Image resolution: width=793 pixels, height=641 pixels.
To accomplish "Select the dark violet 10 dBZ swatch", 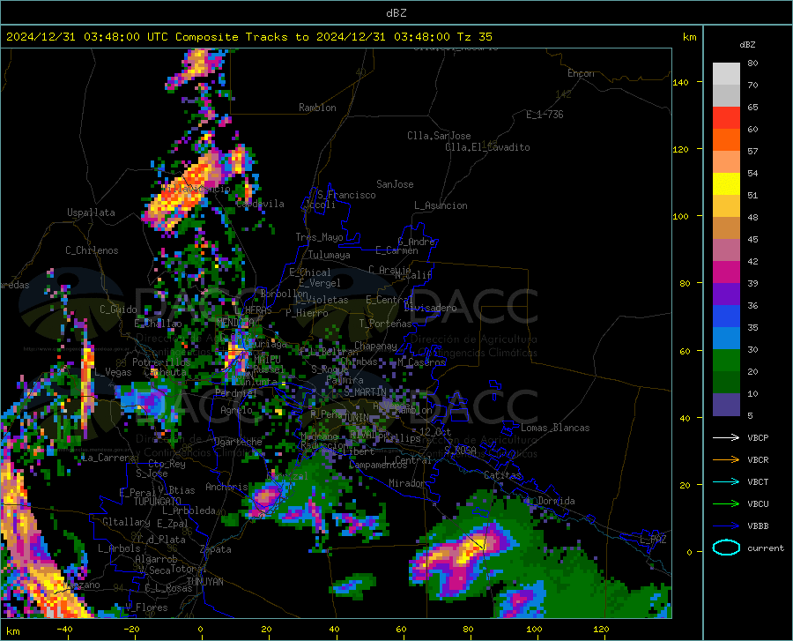I will 726,405.
